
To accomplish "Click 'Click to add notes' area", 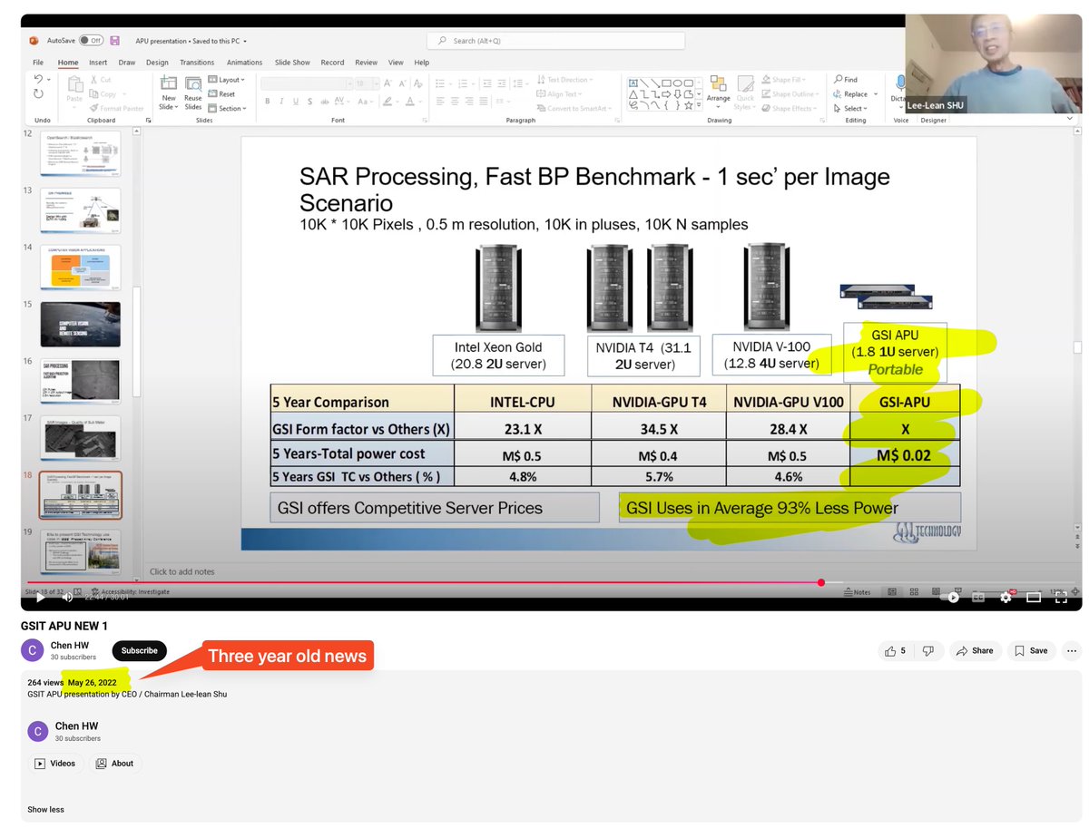I will click(x=182, y=571).
